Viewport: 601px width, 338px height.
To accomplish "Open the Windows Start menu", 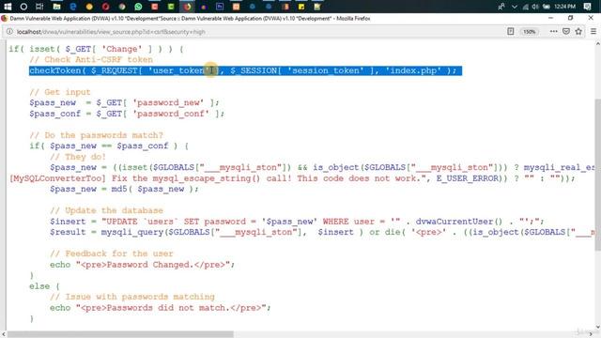I will [x=8, y=7].
